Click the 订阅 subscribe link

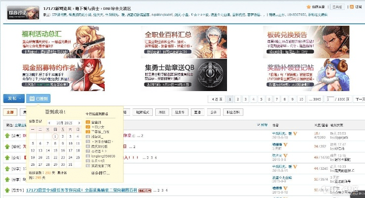(358, 7)
